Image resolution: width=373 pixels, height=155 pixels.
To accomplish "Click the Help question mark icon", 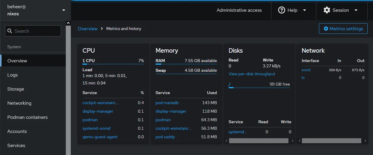I will tap(281, 10).
